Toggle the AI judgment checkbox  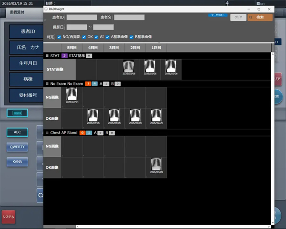pyautogui.click(x=96, y=36)
